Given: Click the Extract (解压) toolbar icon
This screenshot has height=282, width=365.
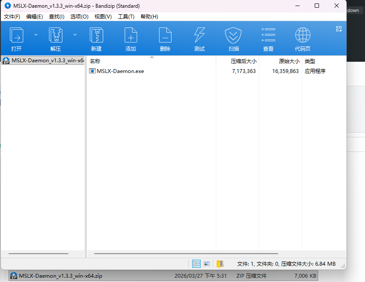Looking at the screenshot, I should [x=55, y=35].
